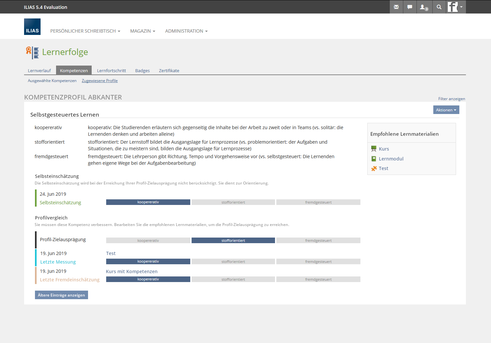Open the Zertifikate tab
Viewport: 491px width, 343px height.
(169, 71)
